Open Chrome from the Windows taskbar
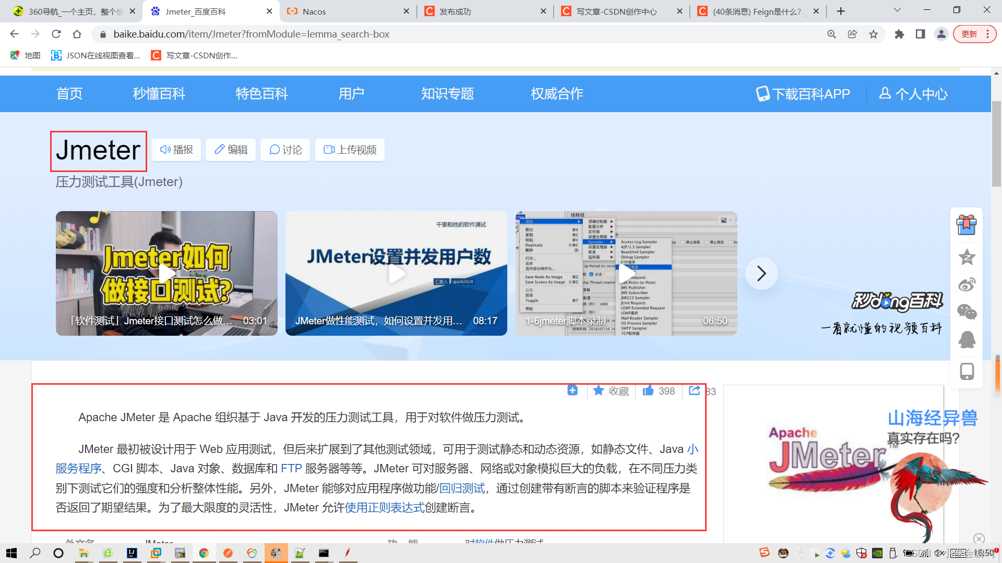Viewport: 1002px width, 563px height. 204,553
